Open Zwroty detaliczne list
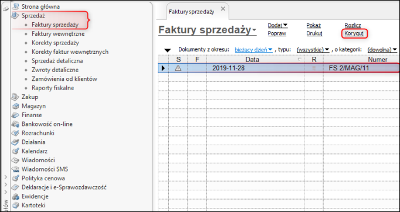This screenshot has width=400, height=212. tap(55, 70)
